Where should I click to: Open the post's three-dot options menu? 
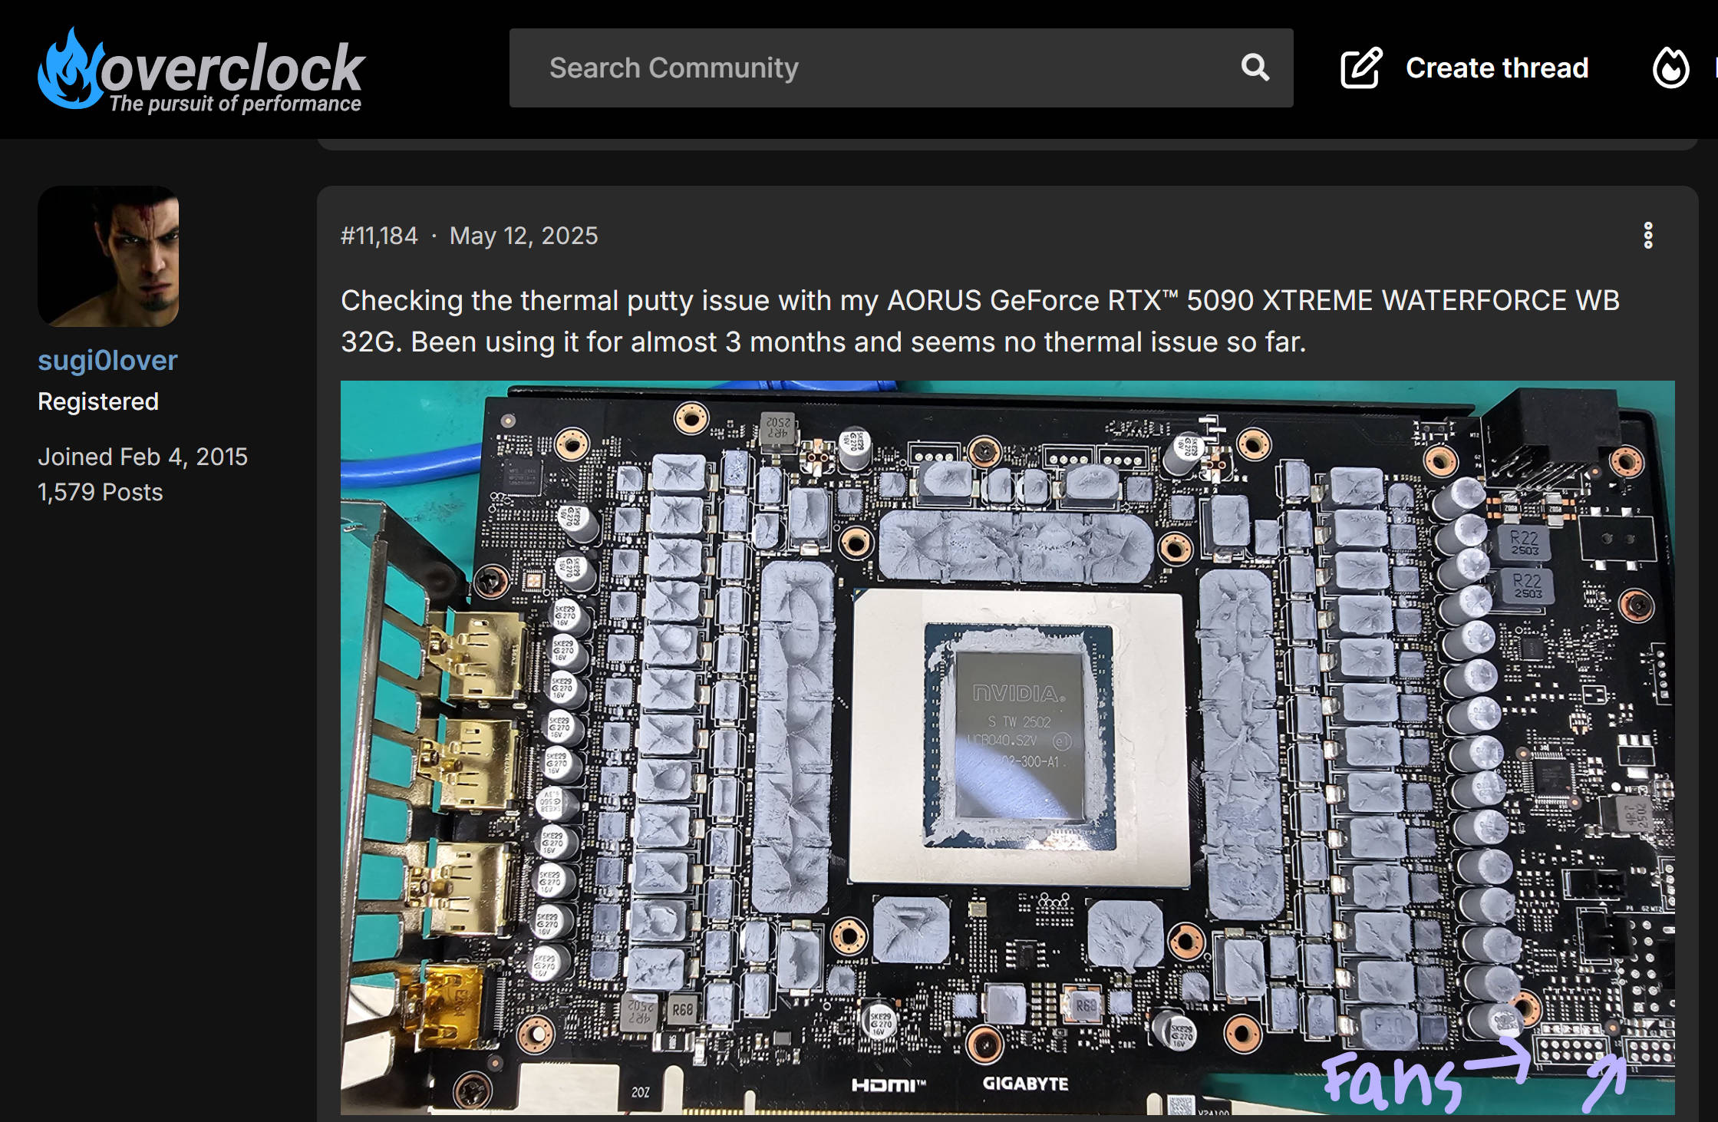click(x=1647, y=236)
